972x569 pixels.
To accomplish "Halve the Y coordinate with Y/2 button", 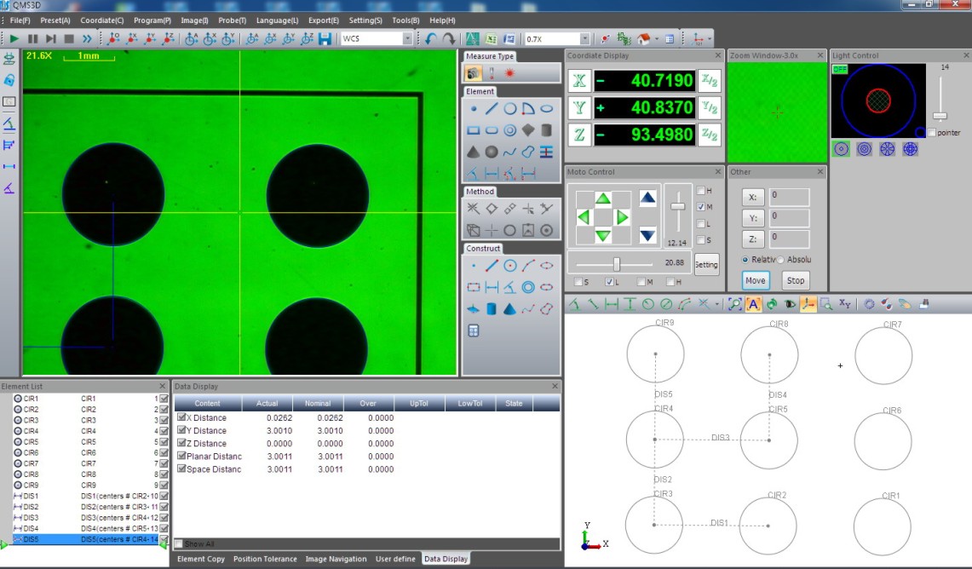I will [709, 108].
